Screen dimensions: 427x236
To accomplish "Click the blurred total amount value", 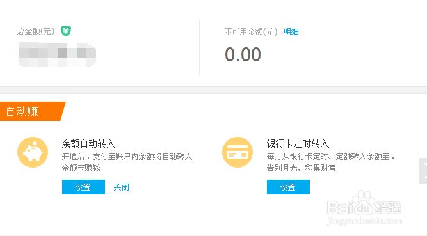I will click(x=58, y=54).
